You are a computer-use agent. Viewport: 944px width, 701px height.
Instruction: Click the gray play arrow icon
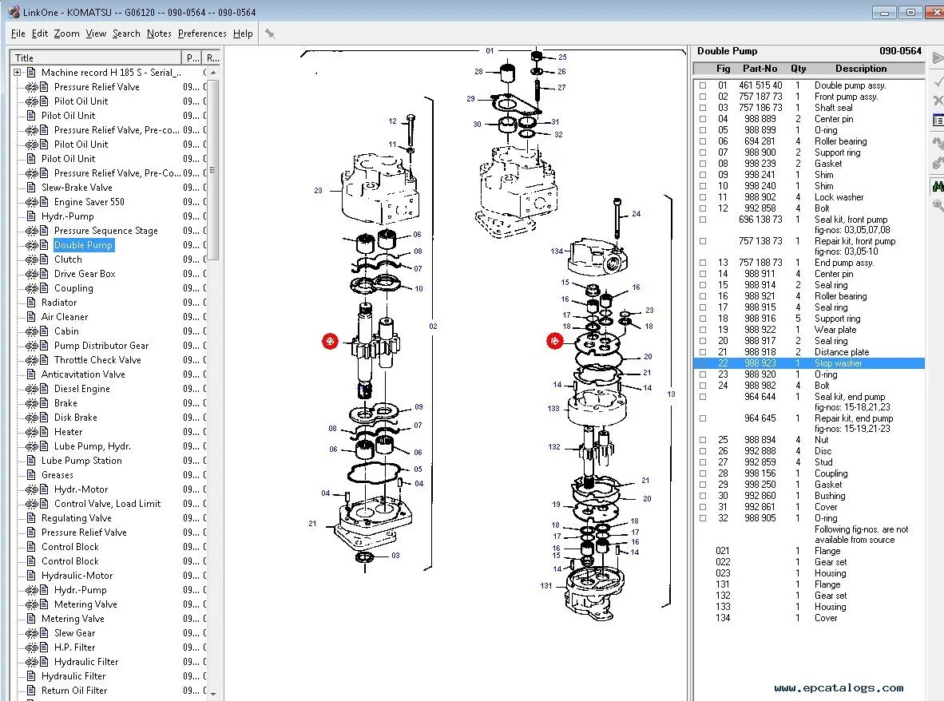pos(938,58)
